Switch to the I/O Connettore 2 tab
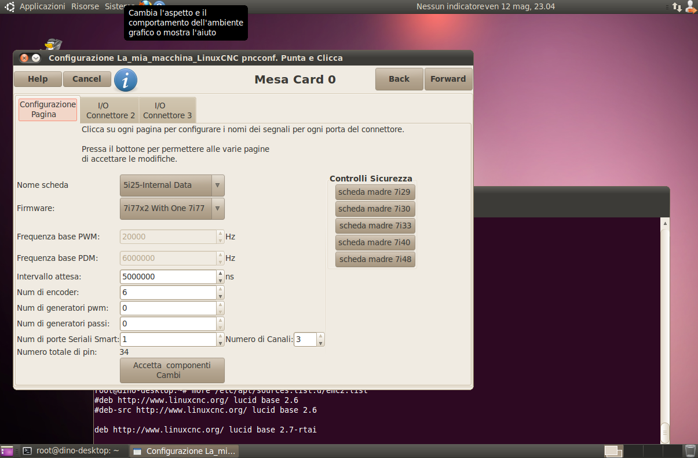Screen dimensions: 698x458 tap(110, 110)
